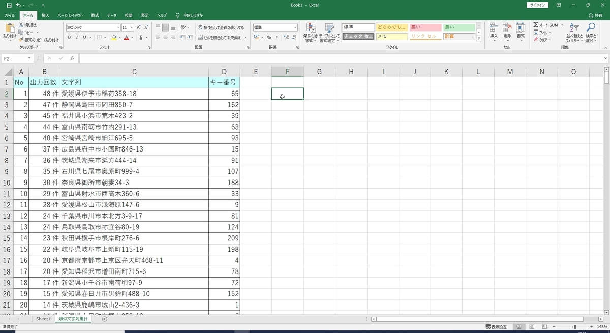
Task: Click the fx insert function icon
Action: coord(73,58)
